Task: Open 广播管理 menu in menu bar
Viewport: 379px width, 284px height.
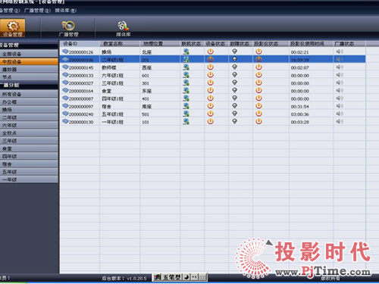Action: [37, 11]
